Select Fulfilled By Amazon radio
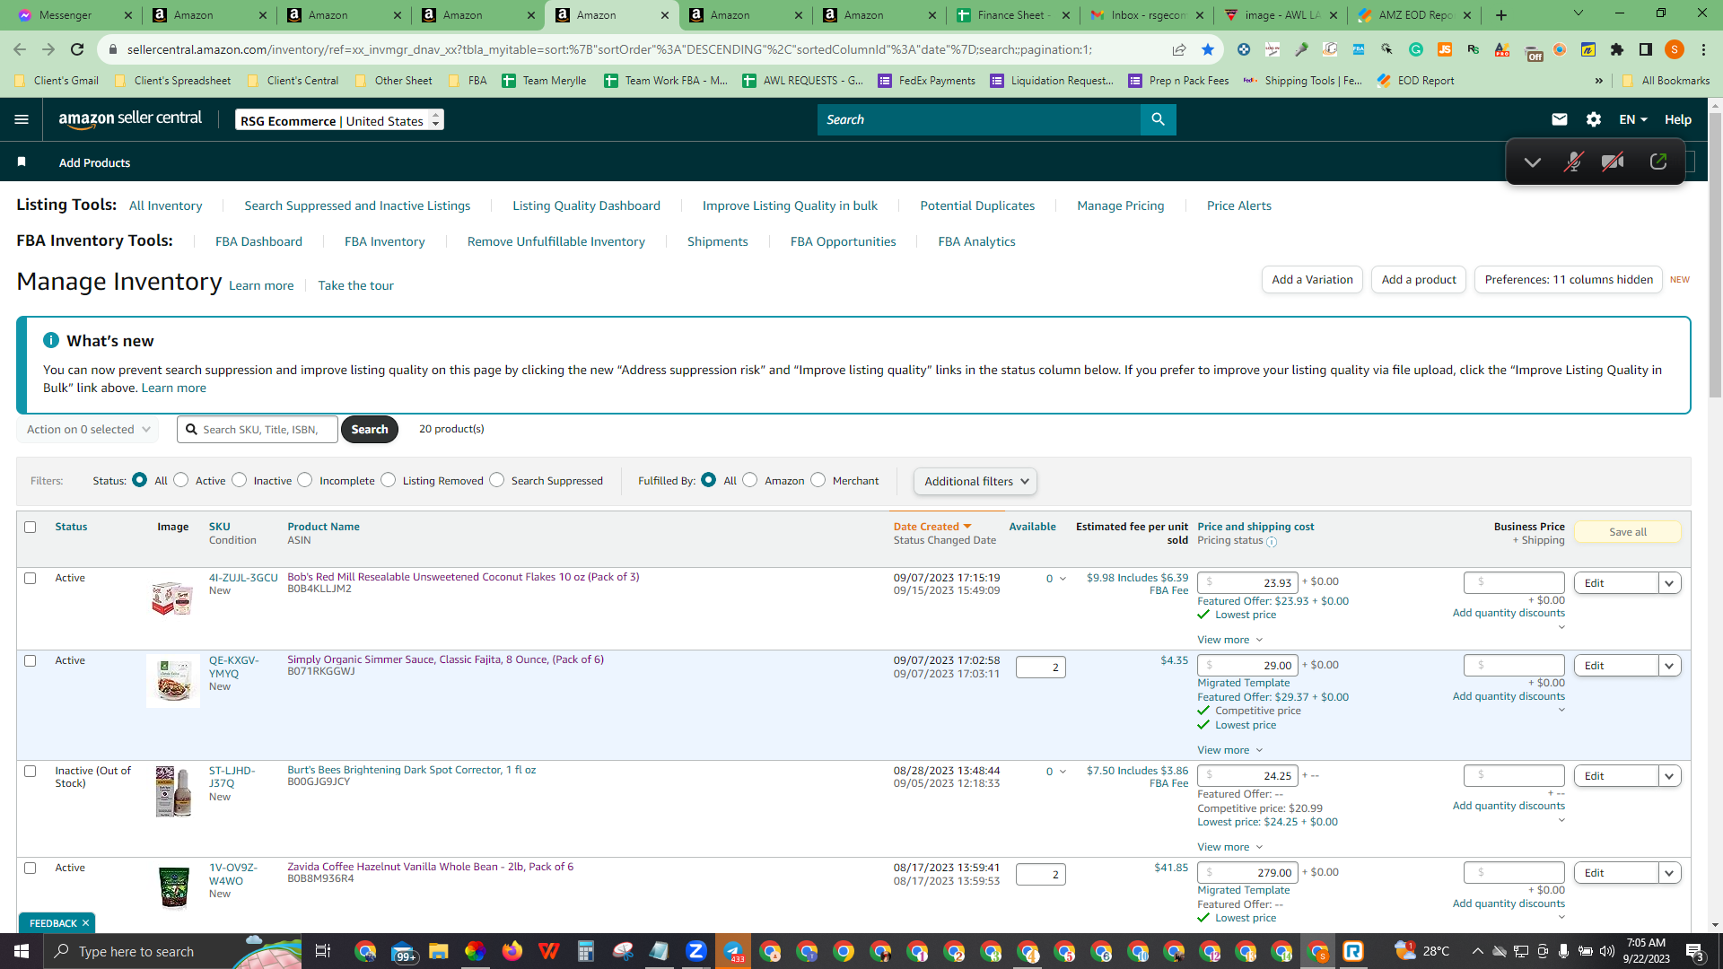The width and height of the screenshot is (1723, 969). point(750,480)
